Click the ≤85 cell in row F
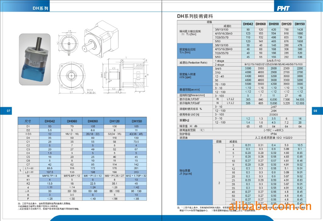 tap(136, 199)
